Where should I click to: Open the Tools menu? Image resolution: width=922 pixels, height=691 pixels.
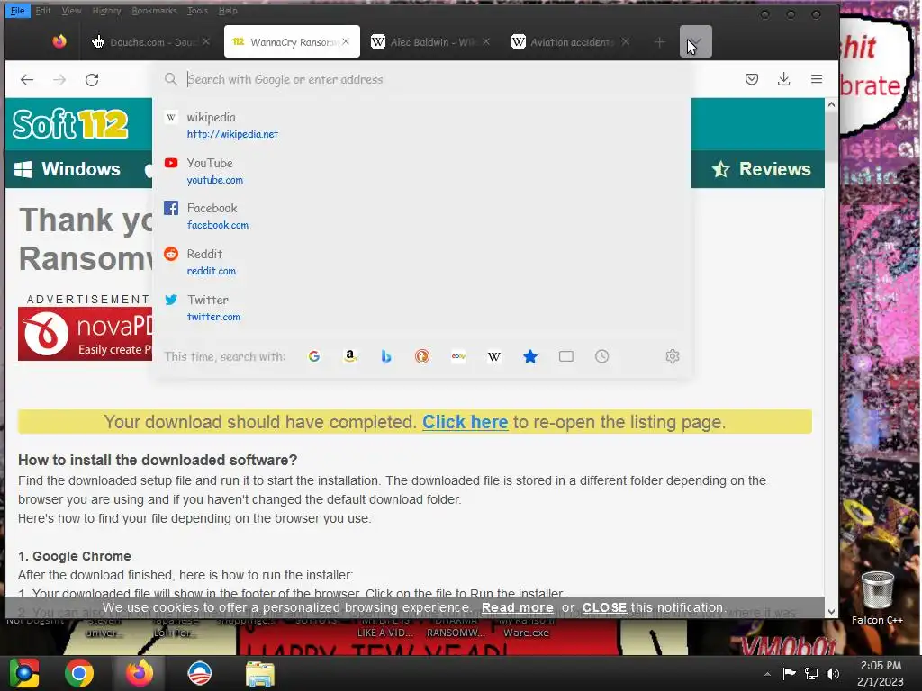click(197, 11)
